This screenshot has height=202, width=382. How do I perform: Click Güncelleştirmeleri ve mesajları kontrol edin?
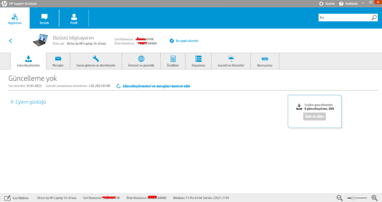coord(154,86)
